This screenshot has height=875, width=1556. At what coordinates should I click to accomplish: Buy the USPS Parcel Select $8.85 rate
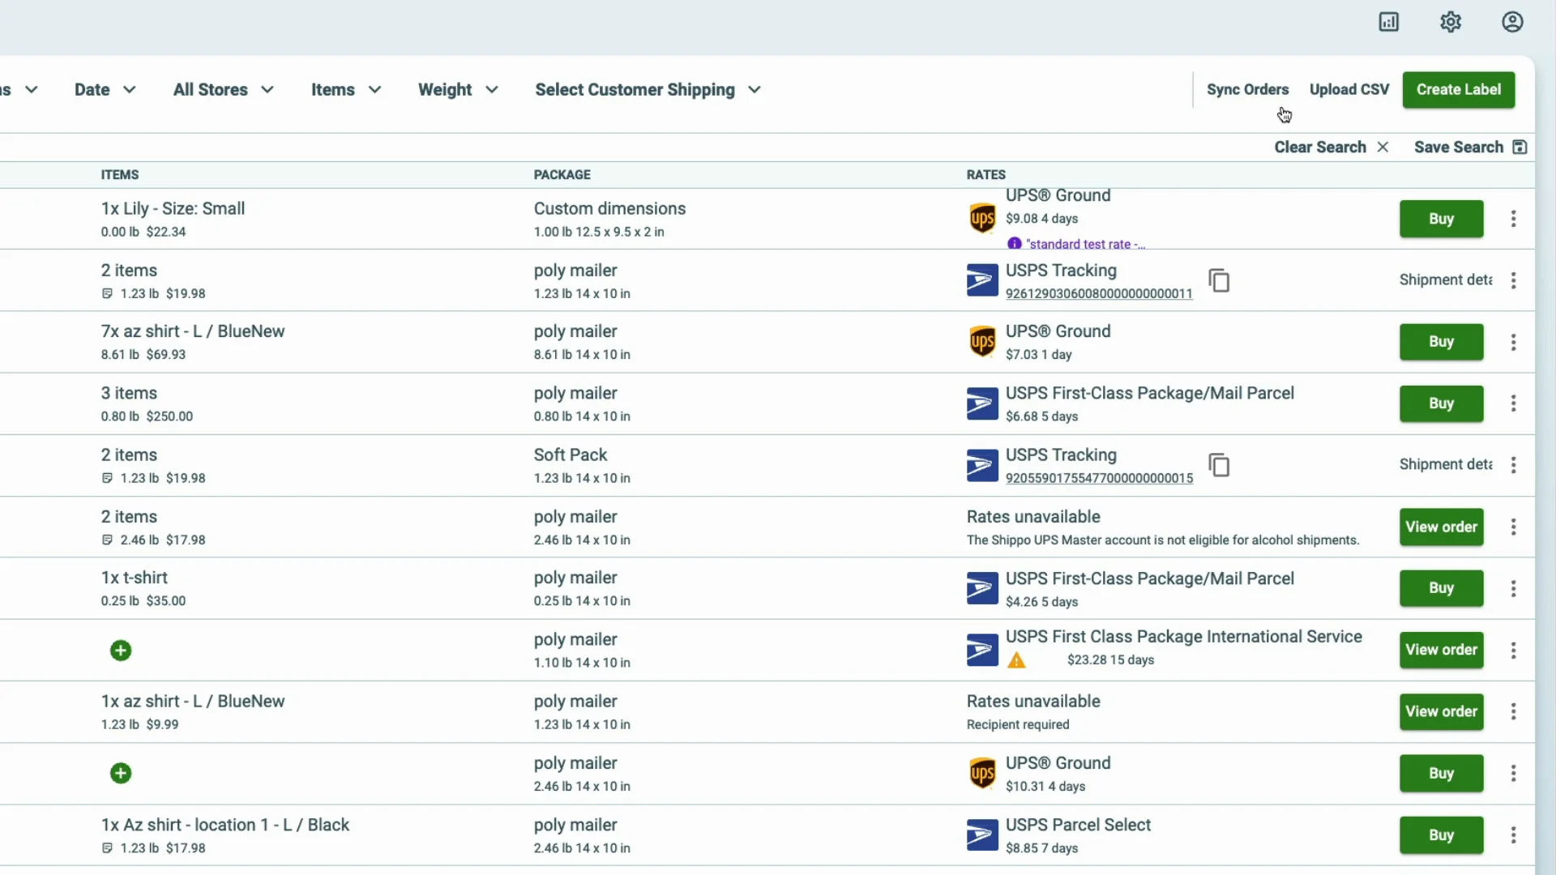point(1441,835)
